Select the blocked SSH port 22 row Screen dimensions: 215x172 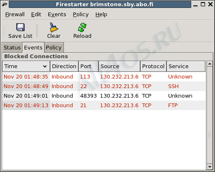click(x=104, y=86)
